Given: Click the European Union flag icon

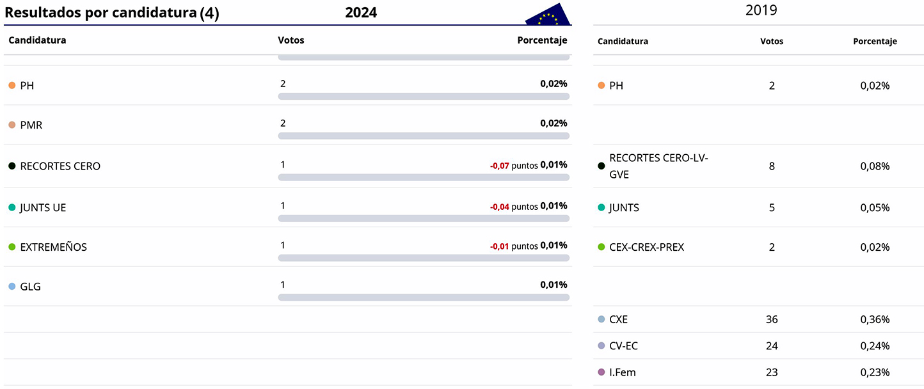Looking at the screenshot, I should coord(548,15).
